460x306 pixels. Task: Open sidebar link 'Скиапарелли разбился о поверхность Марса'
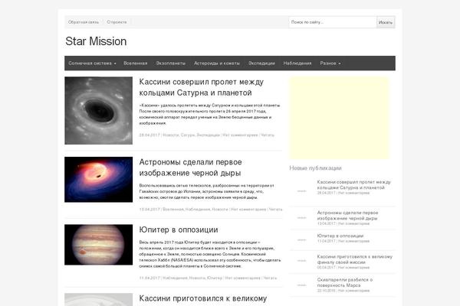click(x=345, y=282)
